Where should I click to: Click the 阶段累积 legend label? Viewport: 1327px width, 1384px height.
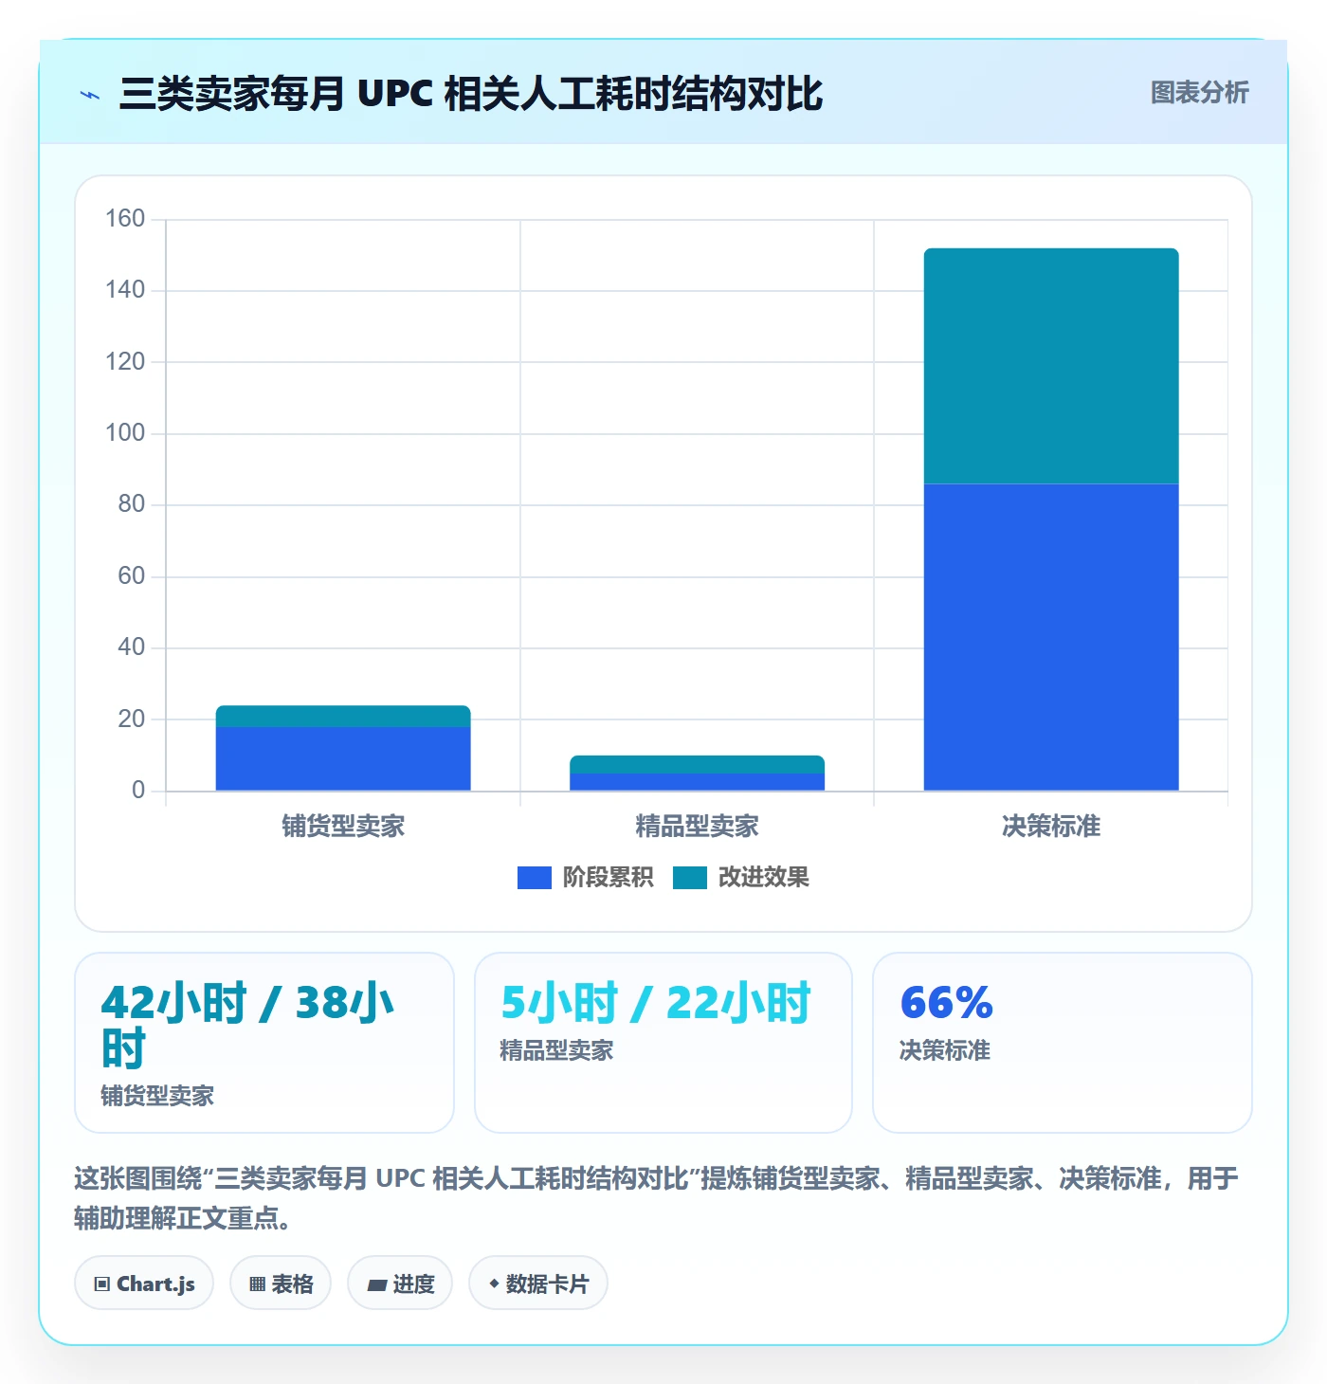click(608, 878)
